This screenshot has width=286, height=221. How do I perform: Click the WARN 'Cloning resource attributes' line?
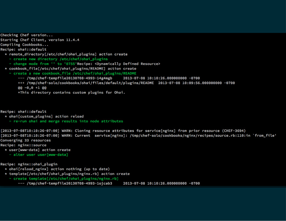coord(123,131)
